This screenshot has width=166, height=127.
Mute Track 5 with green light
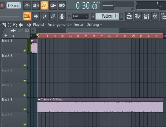coord(25,110)
